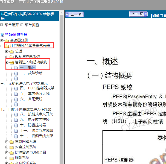This screenshot has width=166, height=164.
Task: Collapse the 智能进入和起动系统 folder
Action: click(7, 62)
